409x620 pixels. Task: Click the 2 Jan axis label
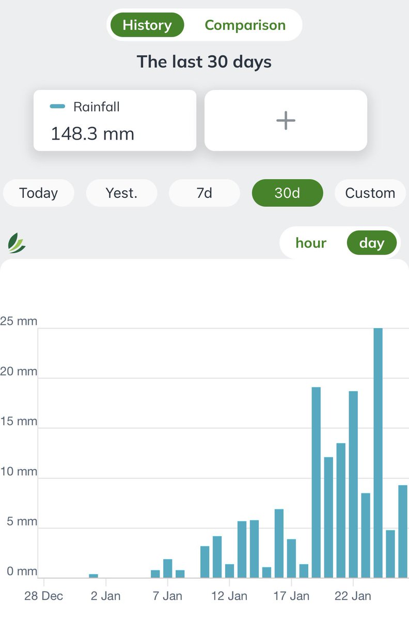tap(105, 596)
